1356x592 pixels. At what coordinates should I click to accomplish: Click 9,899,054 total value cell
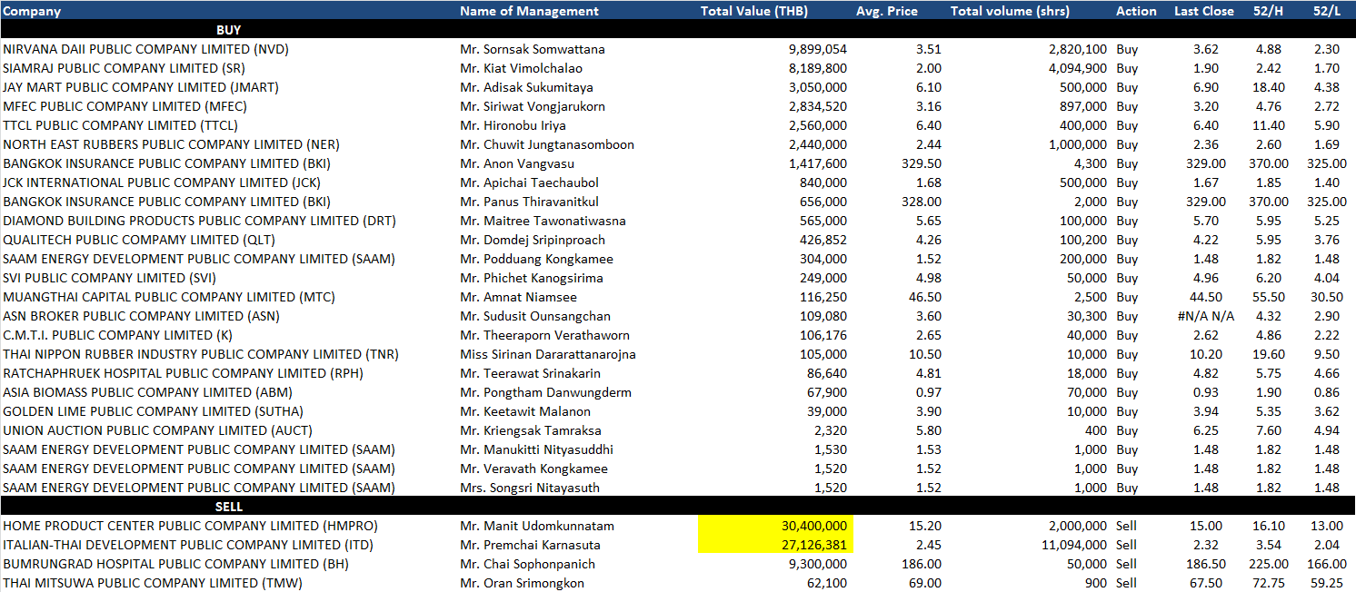818,49
